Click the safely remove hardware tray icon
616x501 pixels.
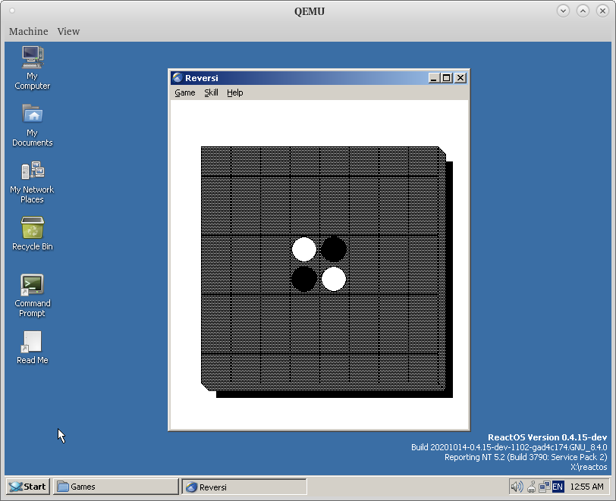[531, 487]
